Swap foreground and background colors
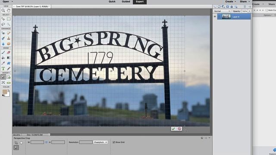This screenshot has height=155, width=276. pyautogui.click(x=8, y=90)
